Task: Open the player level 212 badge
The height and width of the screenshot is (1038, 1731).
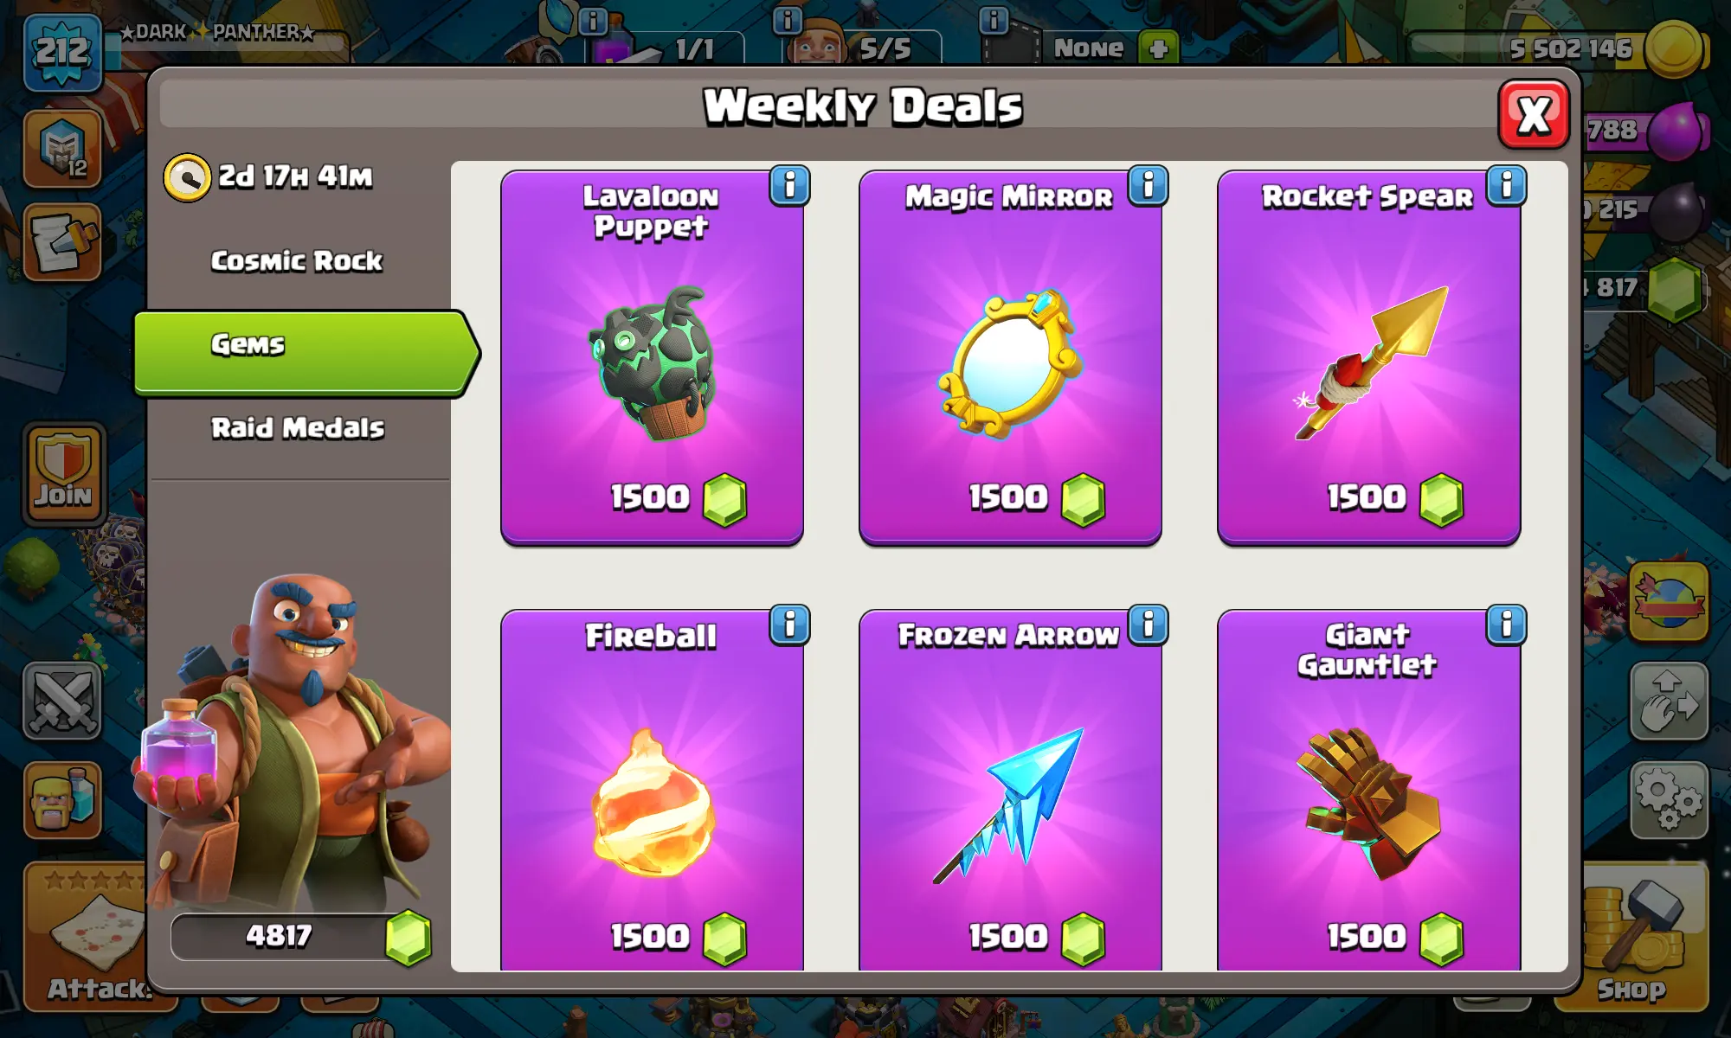Action: (x=62, y=52)
